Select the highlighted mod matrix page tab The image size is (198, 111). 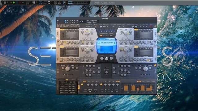pos(67,80)
